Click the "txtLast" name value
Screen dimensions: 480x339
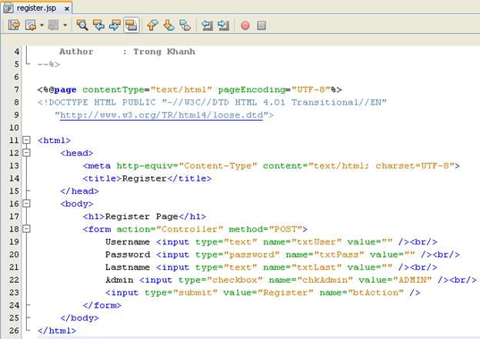(x=316, y=267)
